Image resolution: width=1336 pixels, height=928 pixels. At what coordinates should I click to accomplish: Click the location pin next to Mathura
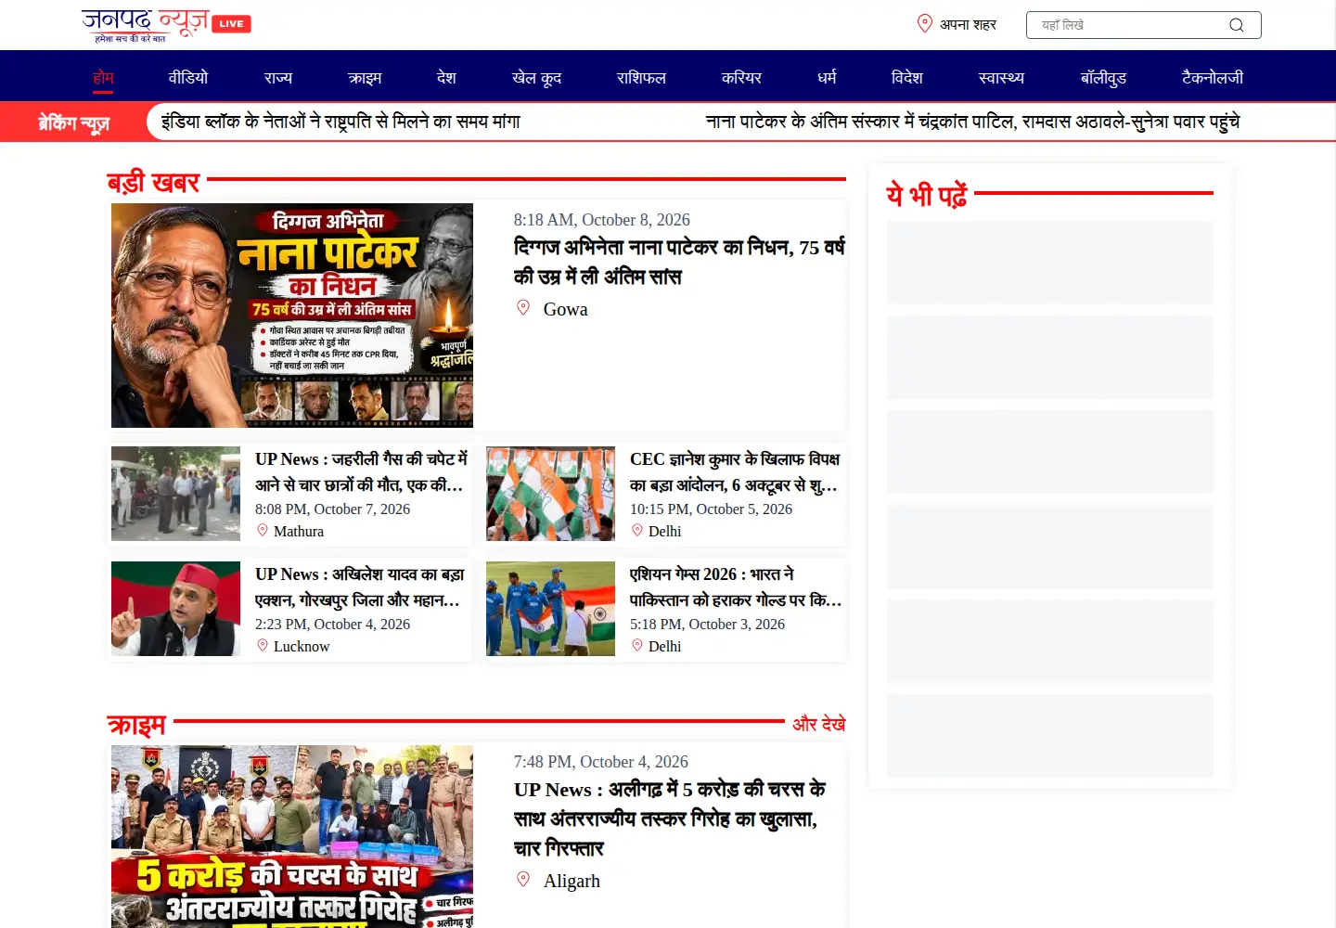[263, 531]
